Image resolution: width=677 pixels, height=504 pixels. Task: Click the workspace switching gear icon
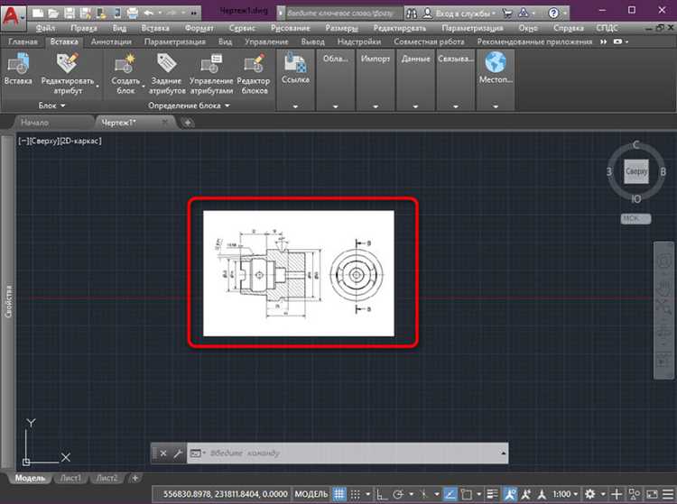[x=589, y=494]
